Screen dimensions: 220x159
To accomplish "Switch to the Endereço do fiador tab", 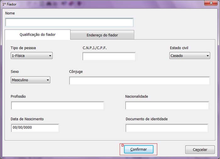I will [x=102, y=35].
